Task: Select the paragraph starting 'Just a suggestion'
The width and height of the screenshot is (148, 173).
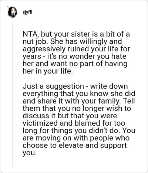Action: tap(79, 119)
